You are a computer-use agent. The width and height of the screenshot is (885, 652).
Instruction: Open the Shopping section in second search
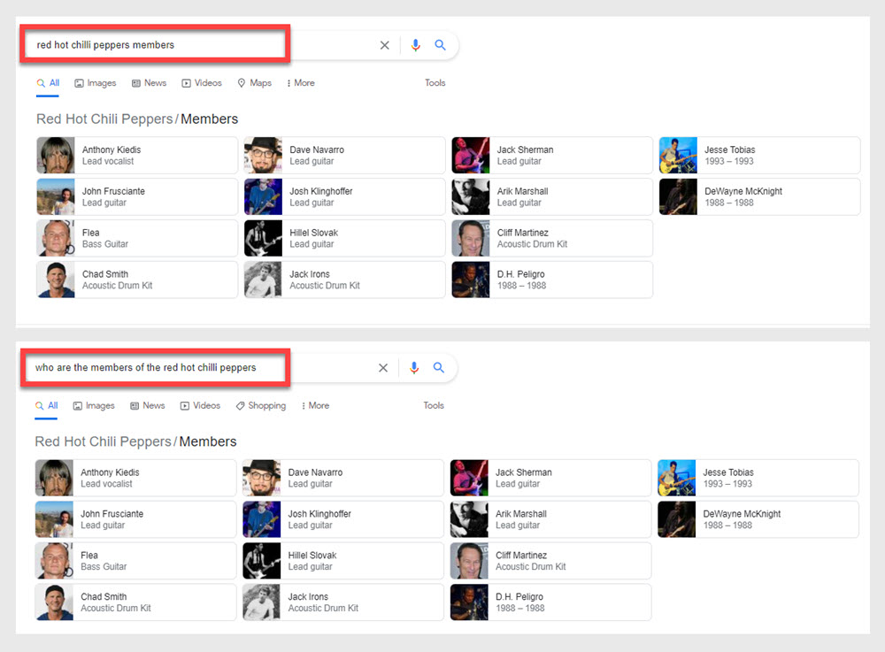click(x=260, y=405)
